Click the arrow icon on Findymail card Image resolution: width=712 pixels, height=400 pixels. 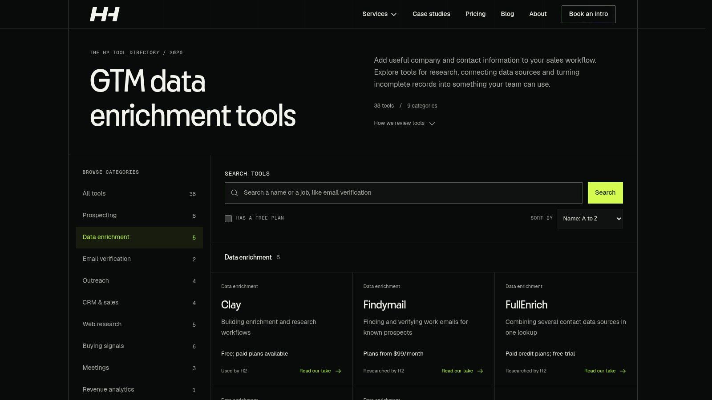pyautogui.click(x=480, y=371)
